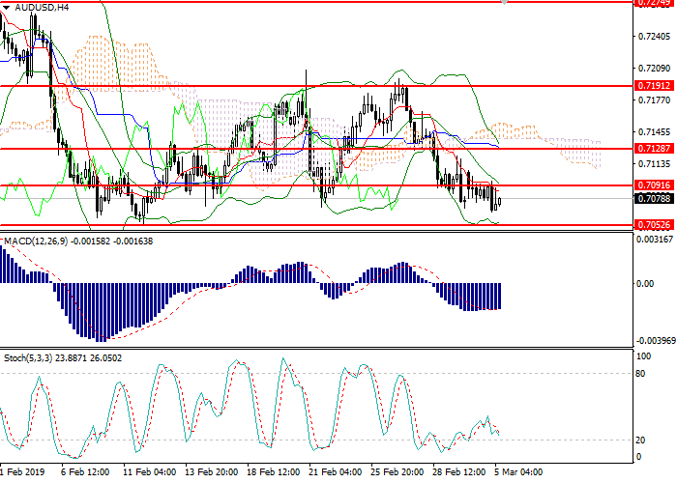This screenshot has height=483, width=677.
Task: Click the Stochastic 20 level scale value
Action: pos(642,440)
